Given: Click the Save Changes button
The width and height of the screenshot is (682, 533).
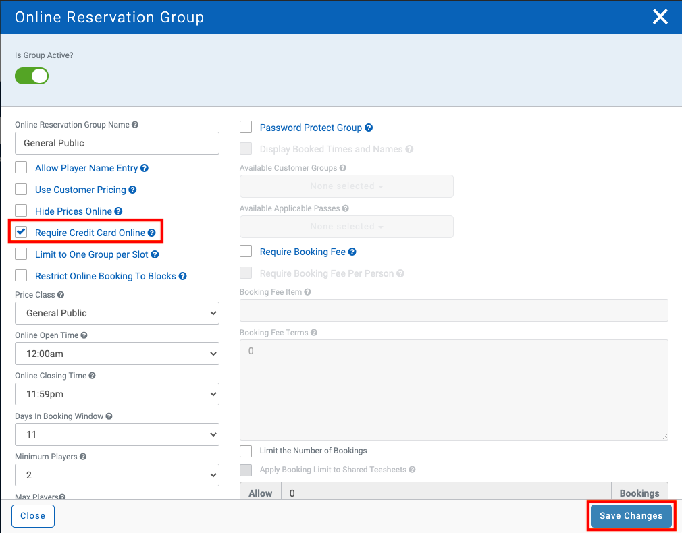Looking at the screenshot, I should (631, 516).
